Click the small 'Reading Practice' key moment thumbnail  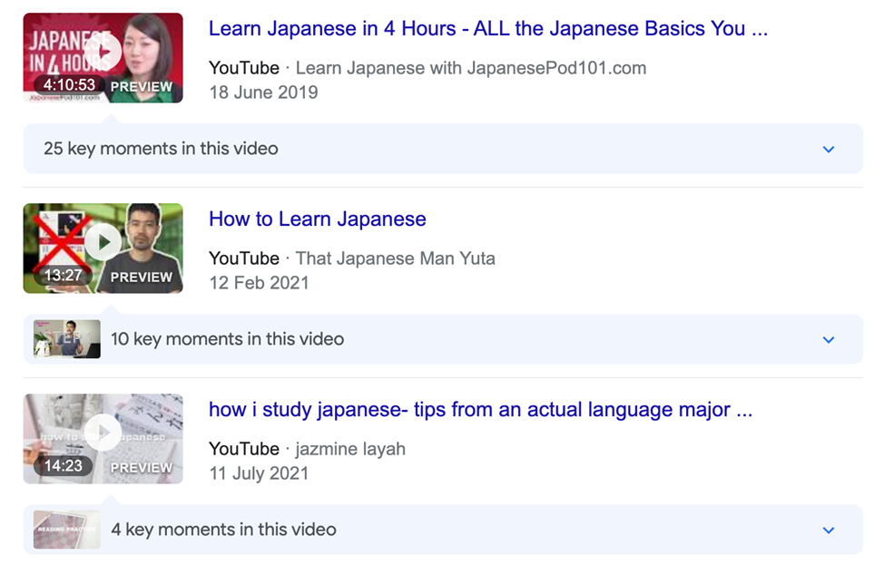click(66, 530)
